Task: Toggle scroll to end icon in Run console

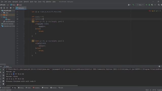Action: pos(3,78)
